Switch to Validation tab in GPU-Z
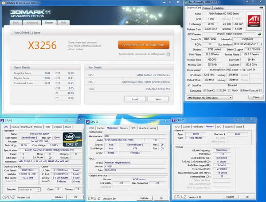This screenshot has width=266, height=202. click(218, 8)
